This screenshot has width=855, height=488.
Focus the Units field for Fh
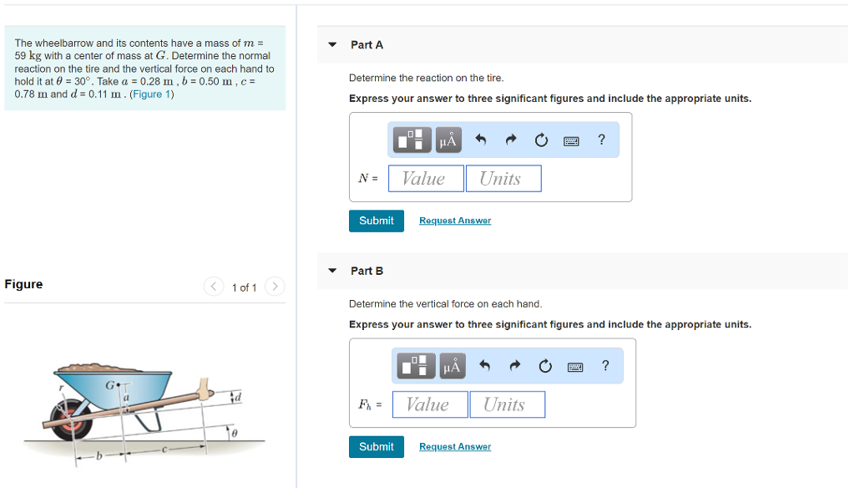click(x=507, y=404)
